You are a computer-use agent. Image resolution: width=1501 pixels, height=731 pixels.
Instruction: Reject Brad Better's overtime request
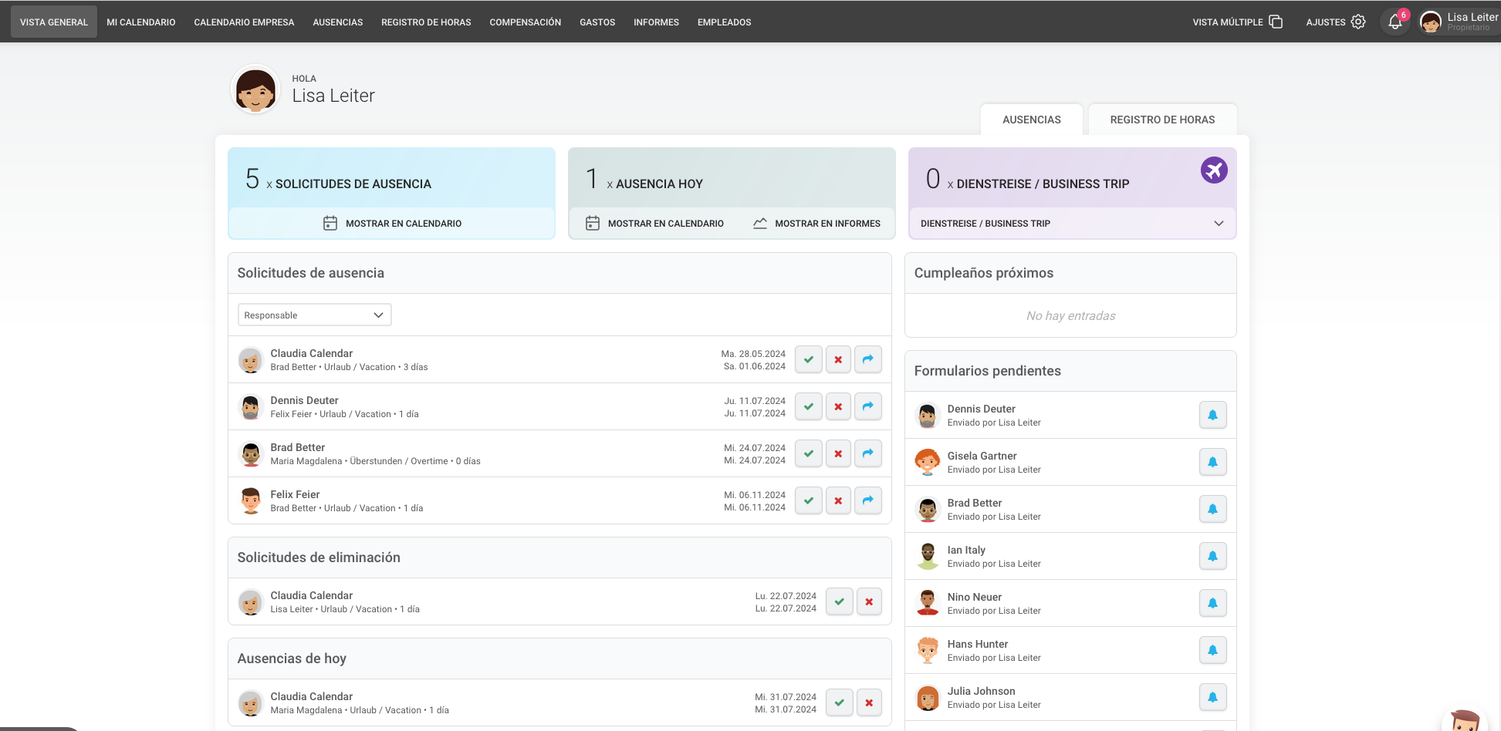[x=838, y=453]
